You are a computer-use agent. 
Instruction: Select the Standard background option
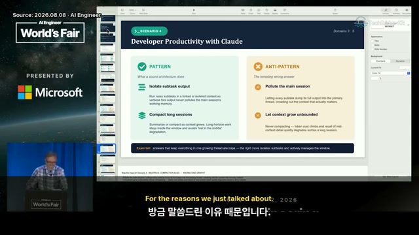[380, 61]
